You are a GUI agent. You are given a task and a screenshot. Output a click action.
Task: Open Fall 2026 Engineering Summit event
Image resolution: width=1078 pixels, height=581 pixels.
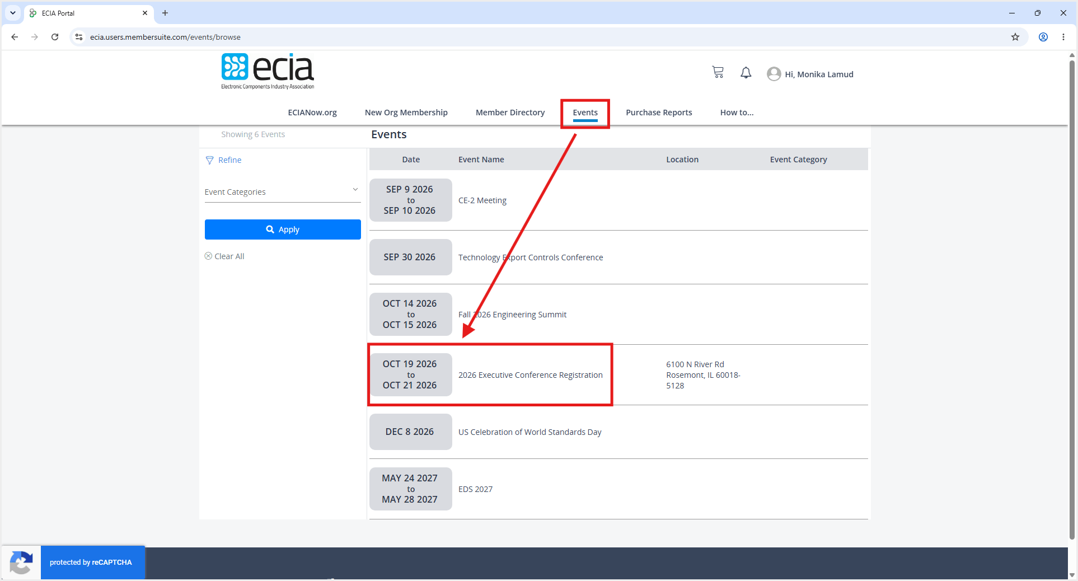512,315
